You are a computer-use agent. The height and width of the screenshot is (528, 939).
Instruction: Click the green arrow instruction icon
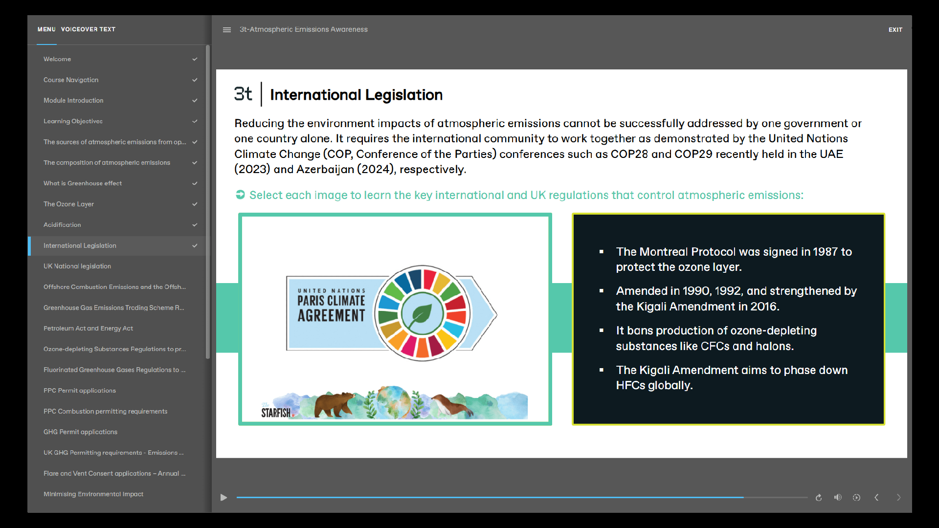coord(240,195)
